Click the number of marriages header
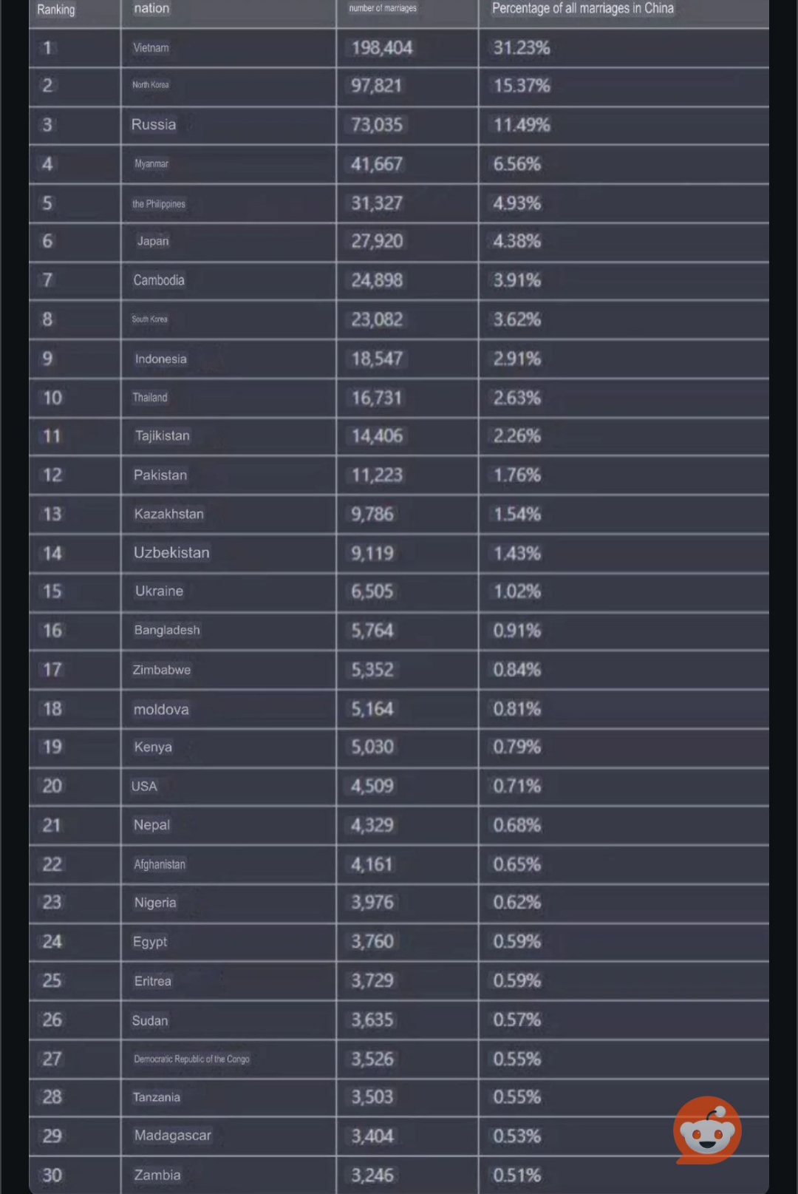The width and height of the screenshot is (798, 1194). (383, 8)
